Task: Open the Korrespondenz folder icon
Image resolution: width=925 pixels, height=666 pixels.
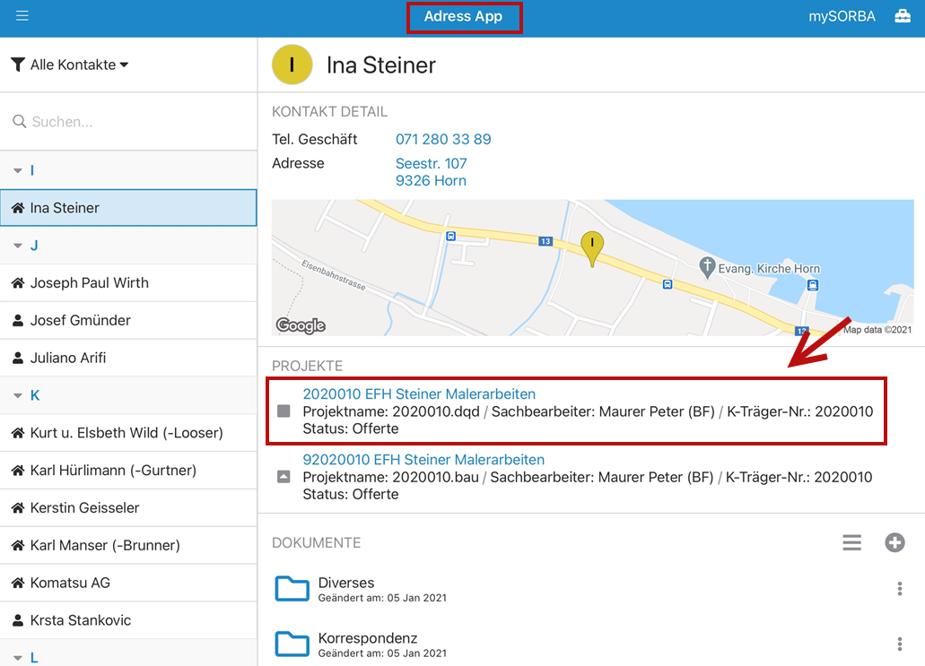Action: 292,644
